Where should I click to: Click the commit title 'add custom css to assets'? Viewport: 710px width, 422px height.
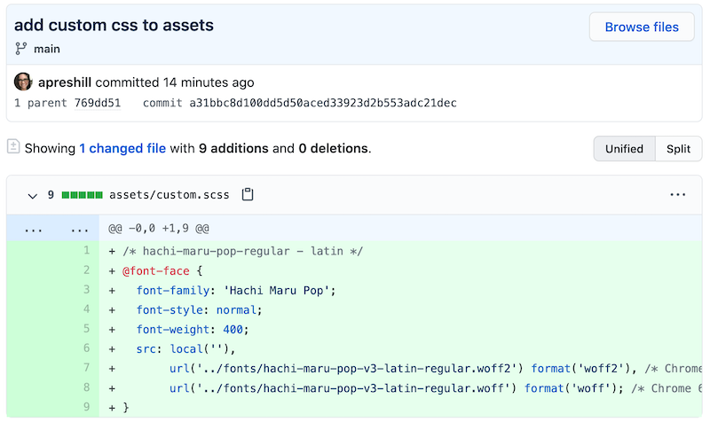pos(114,25)
